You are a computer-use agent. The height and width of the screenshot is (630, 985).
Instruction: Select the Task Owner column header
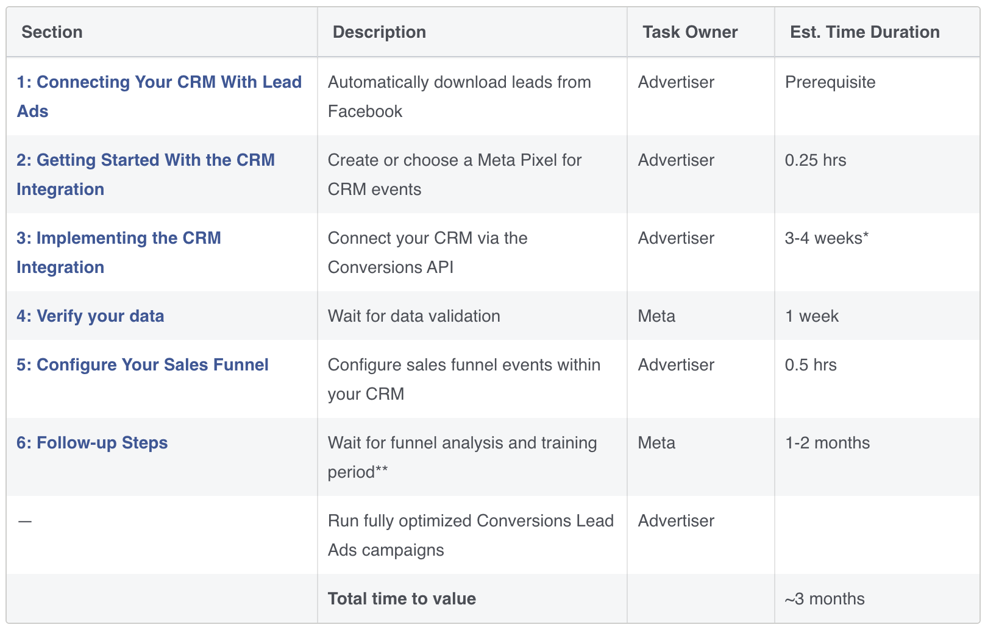pos(690,32)
